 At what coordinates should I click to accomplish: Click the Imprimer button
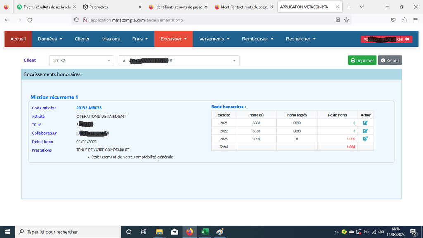362,60
